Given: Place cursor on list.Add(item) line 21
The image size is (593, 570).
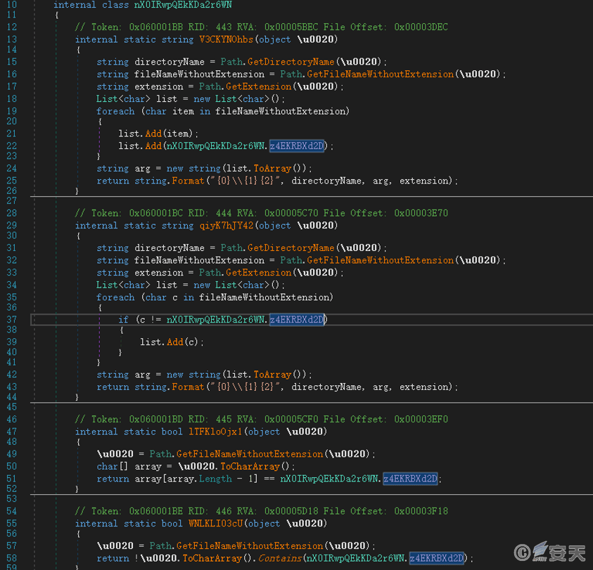Looking at the screenshot, I should [x=158, y=134].
